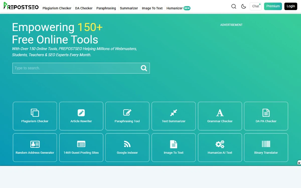Click the PREPOSTSEO logo
Viewport: 301px width, 188px height.
click(21, 6)
